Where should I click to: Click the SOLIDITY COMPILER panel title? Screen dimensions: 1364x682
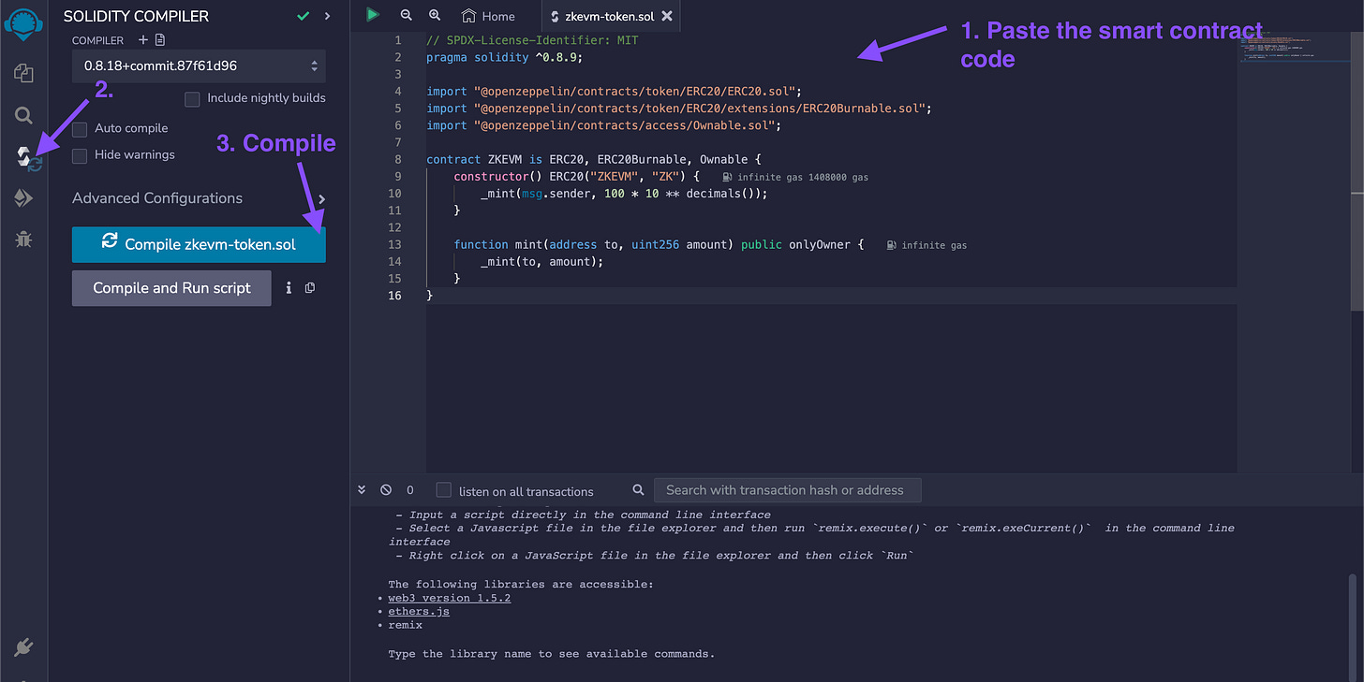click(136, 16)
